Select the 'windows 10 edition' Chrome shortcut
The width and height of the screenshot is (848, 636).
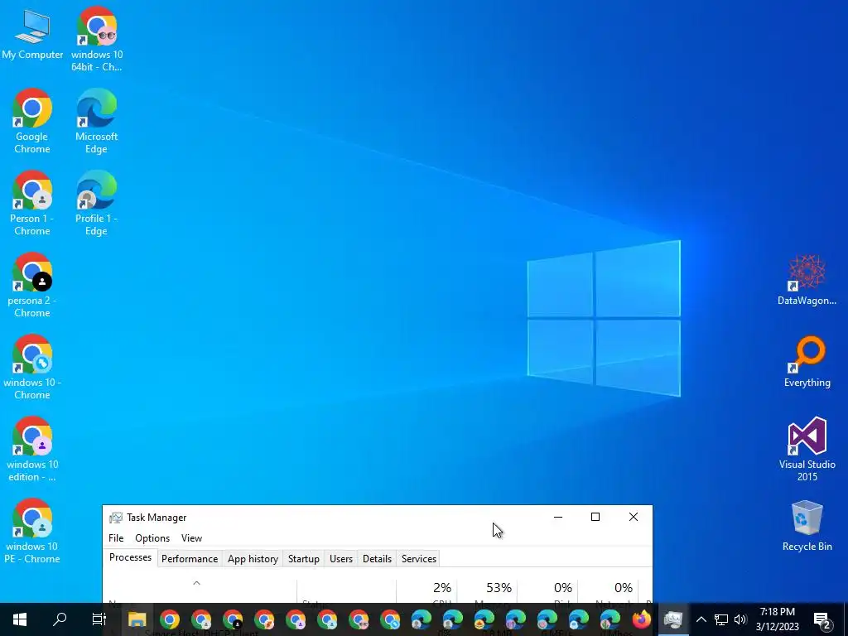(32, 449)
